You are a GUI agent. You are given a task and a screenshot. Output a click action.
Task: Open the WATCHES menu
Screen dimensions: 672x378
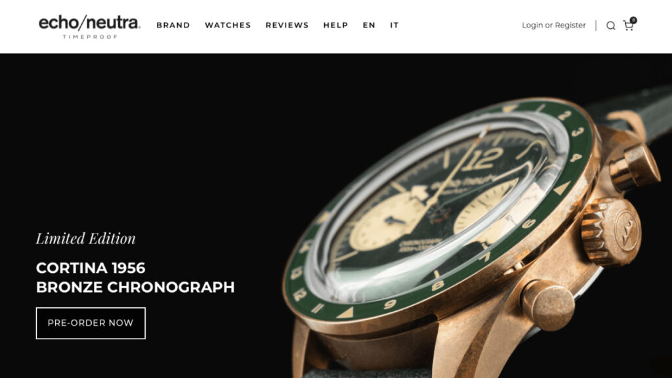[228, 26]
